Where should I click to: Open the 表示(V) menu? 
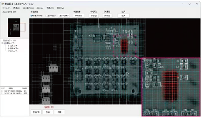(60, 8)
